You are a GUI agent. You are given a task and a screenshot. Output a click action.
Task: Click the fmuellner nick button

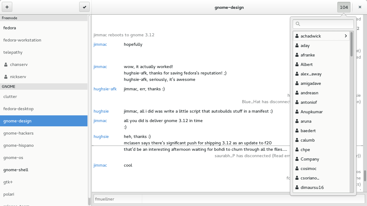(x=118, y=199)
